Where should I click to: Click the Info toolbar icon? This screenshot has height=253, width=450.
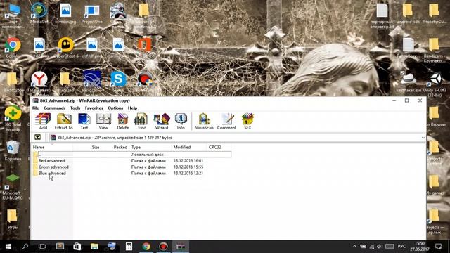[x=181, y=122]
